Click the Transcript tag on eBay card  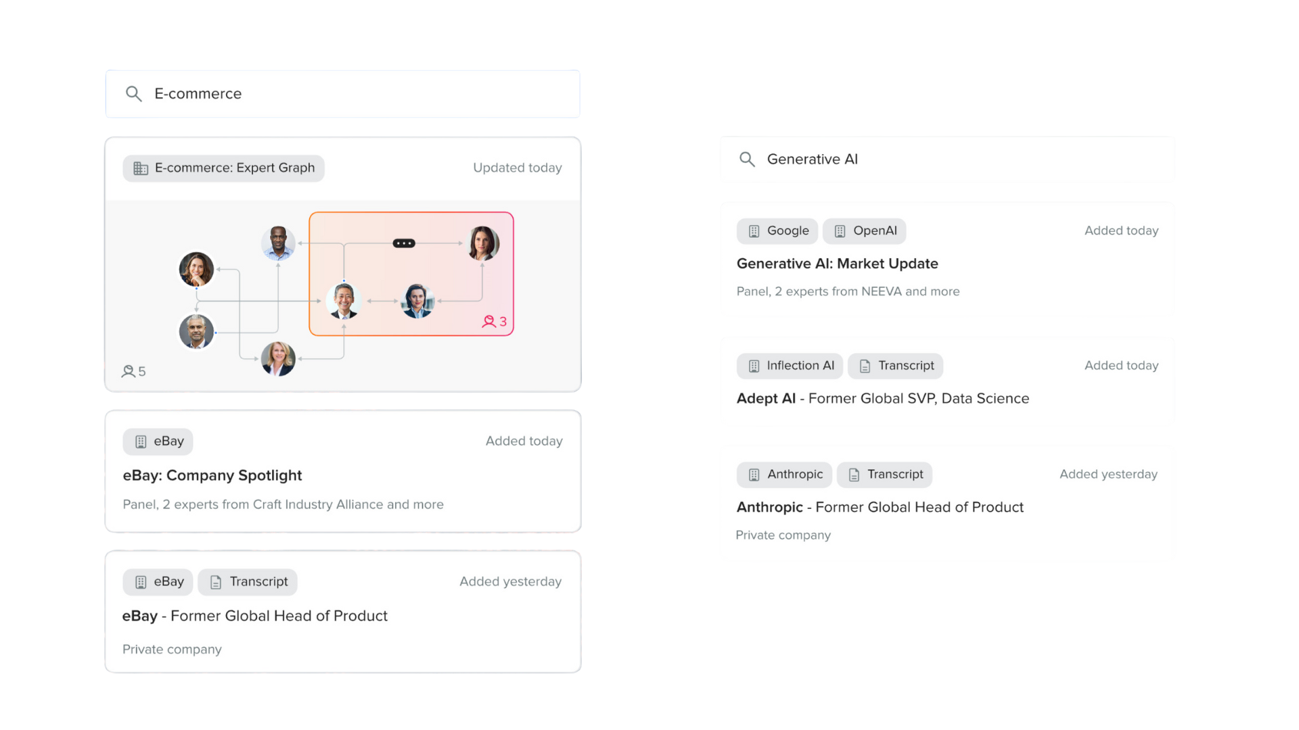click(x=248, y=582)
